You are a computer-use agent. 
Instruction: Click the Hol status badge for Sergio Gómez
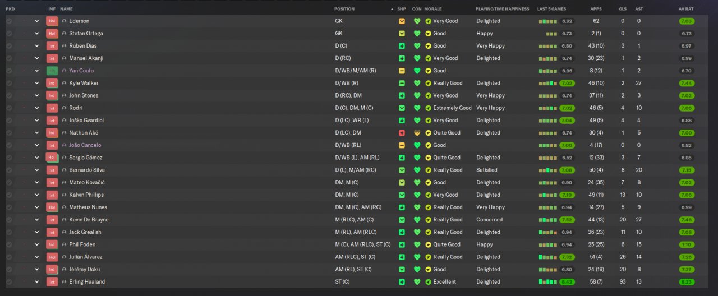click(52, 158)
